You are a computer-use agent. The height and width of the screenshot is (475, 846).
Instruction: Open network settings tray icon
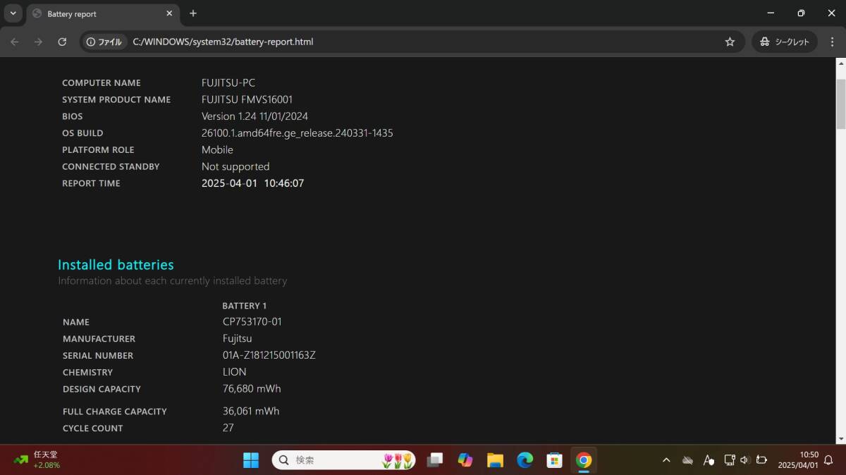(730, 460)
